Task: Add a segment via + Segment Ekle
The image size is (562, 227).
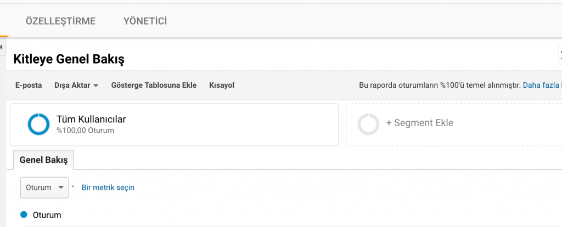Action: (x=420, y=123)
